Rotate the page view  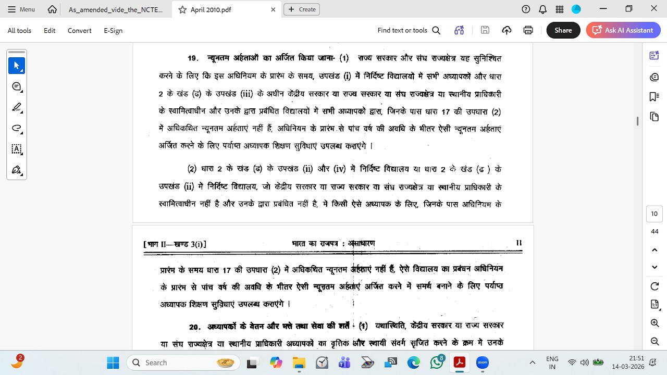(x=655, y=286)
